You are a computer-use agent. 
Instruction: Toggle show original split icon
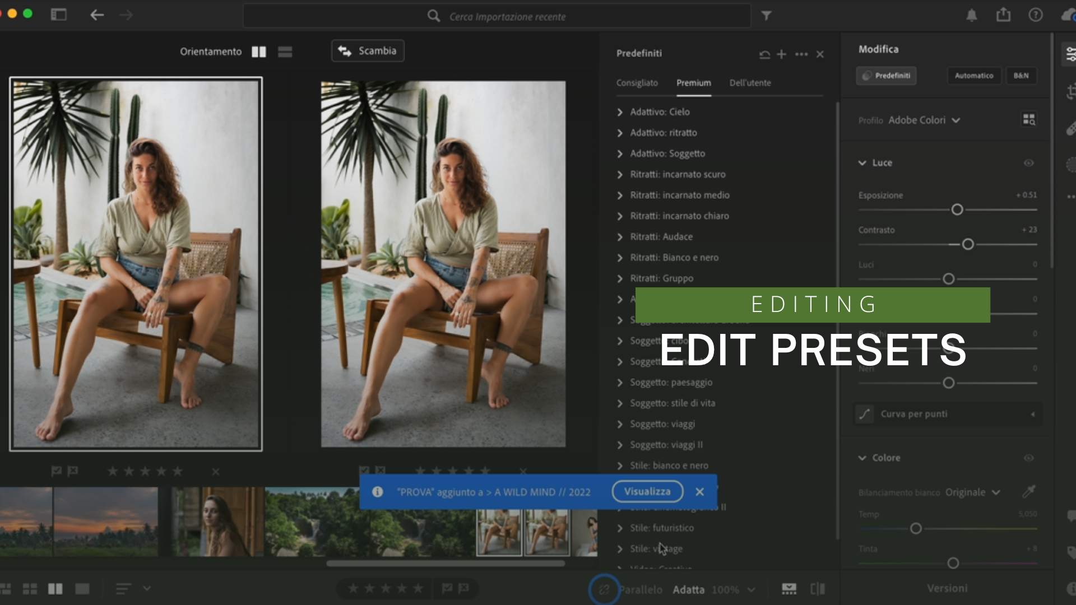pyautogui.click(x=818, y=589)
